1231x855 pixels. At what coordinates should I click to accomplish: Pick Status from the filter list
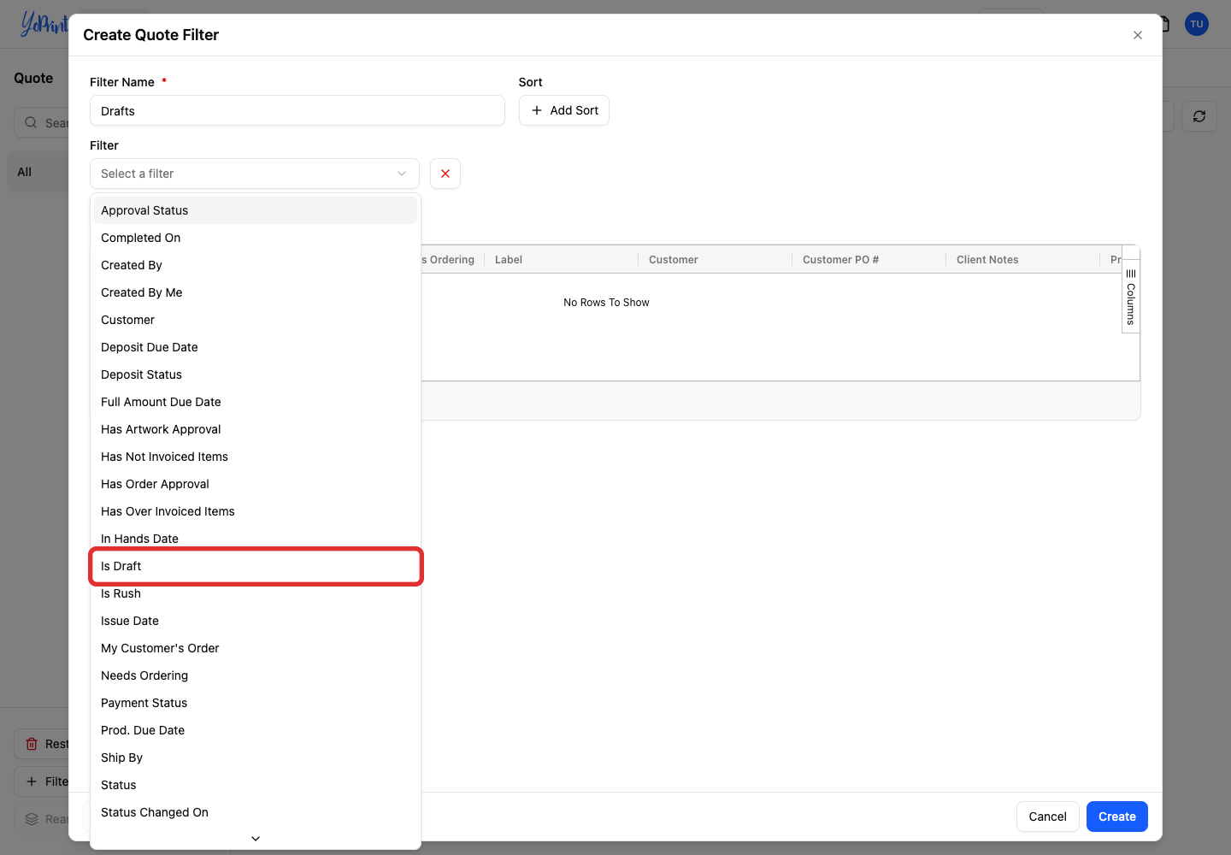pos(256,785)
